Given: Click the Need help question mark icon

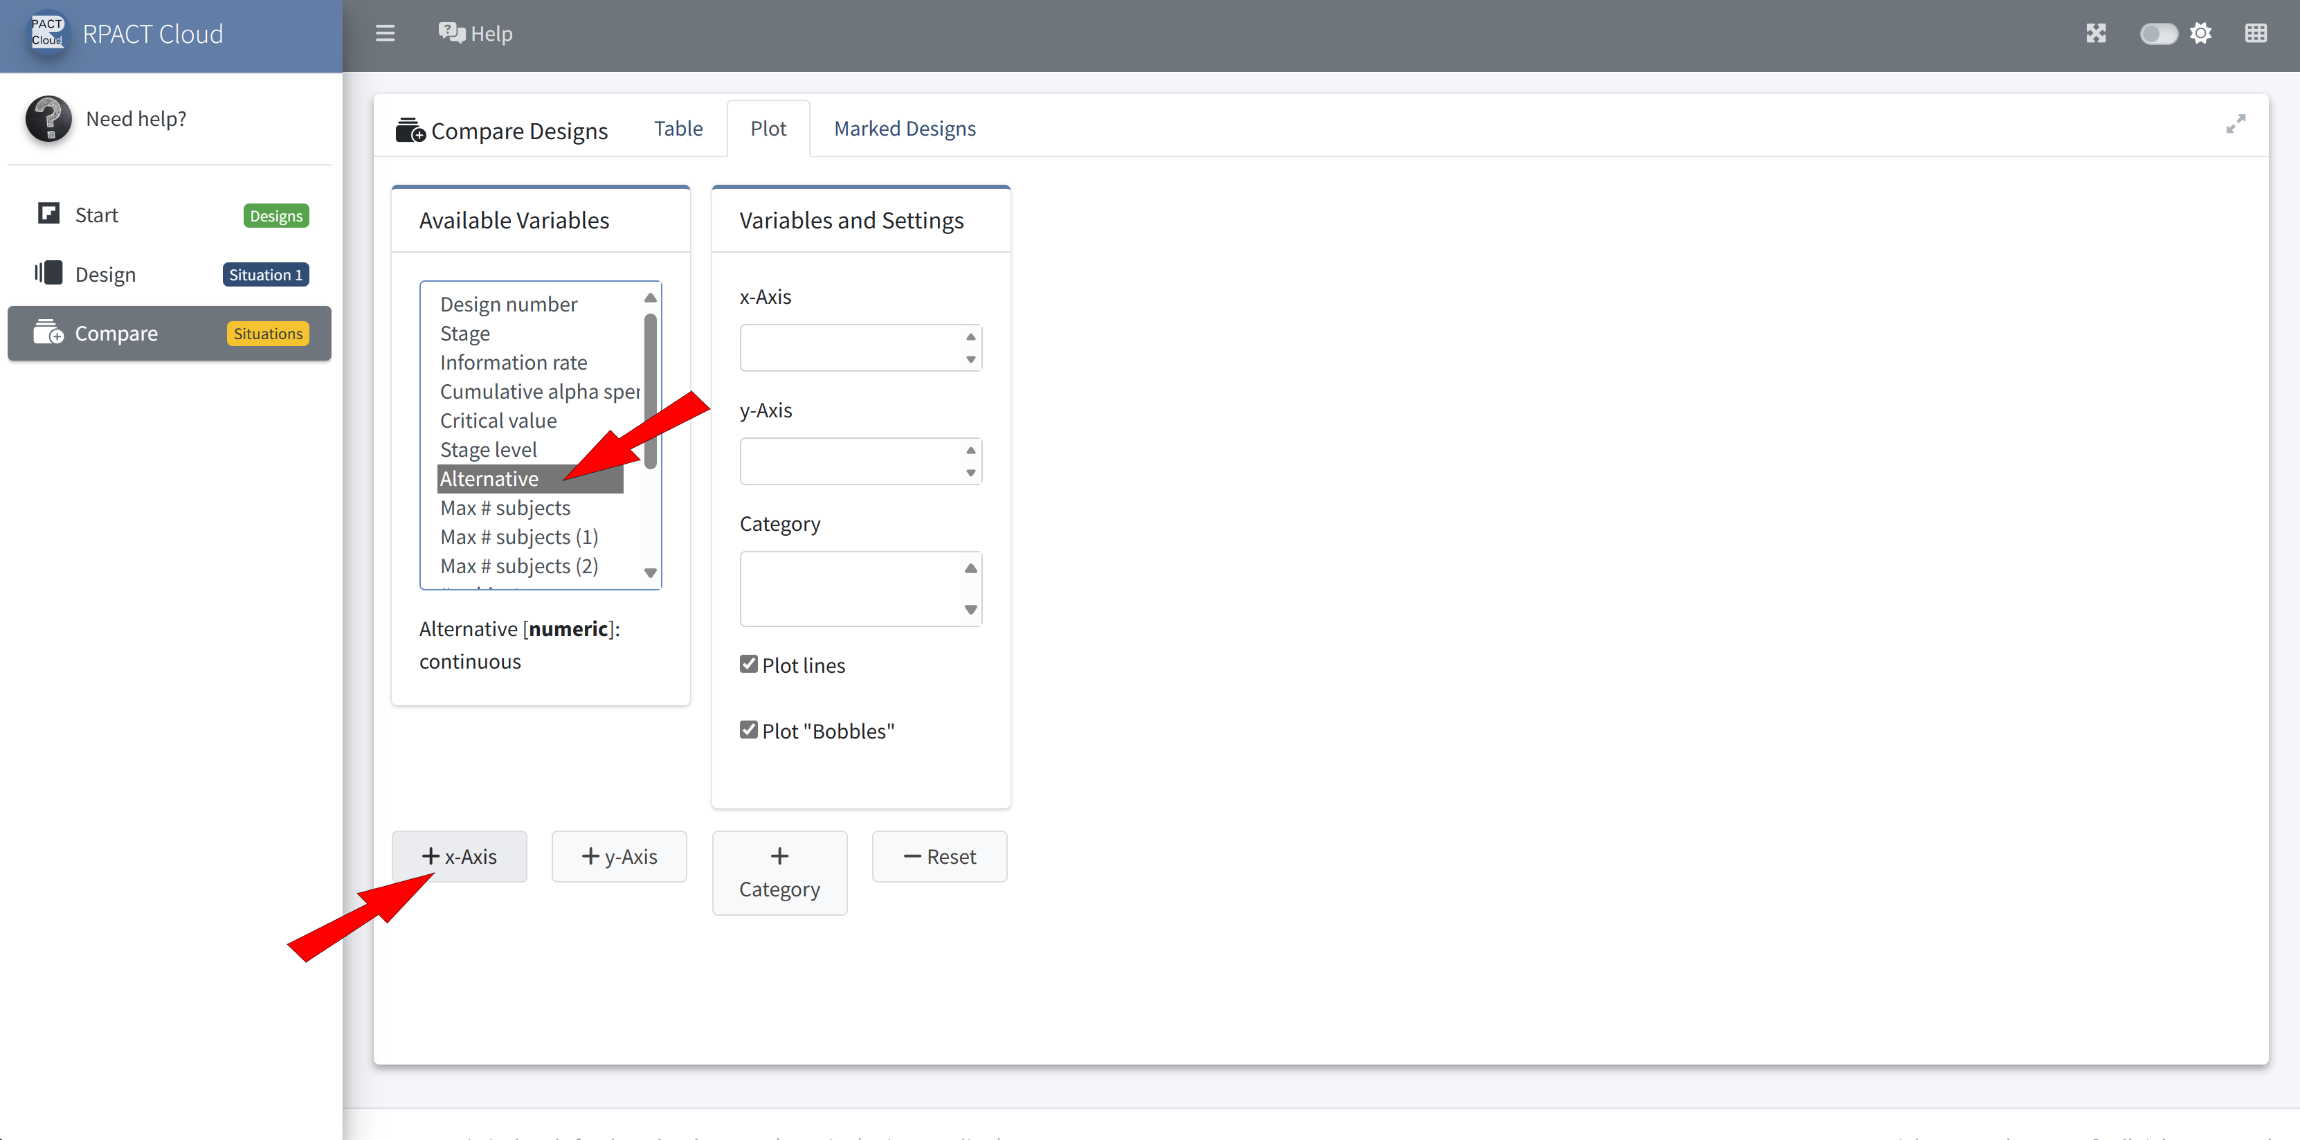Looking at the screenshot, I should coord(48,119).
